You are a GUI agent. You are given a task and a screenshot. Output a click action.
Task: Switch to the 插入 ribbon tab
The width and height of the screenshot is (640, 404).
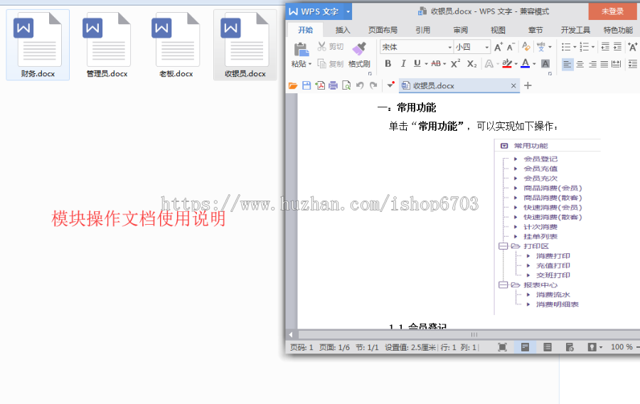tap(343, 30)
